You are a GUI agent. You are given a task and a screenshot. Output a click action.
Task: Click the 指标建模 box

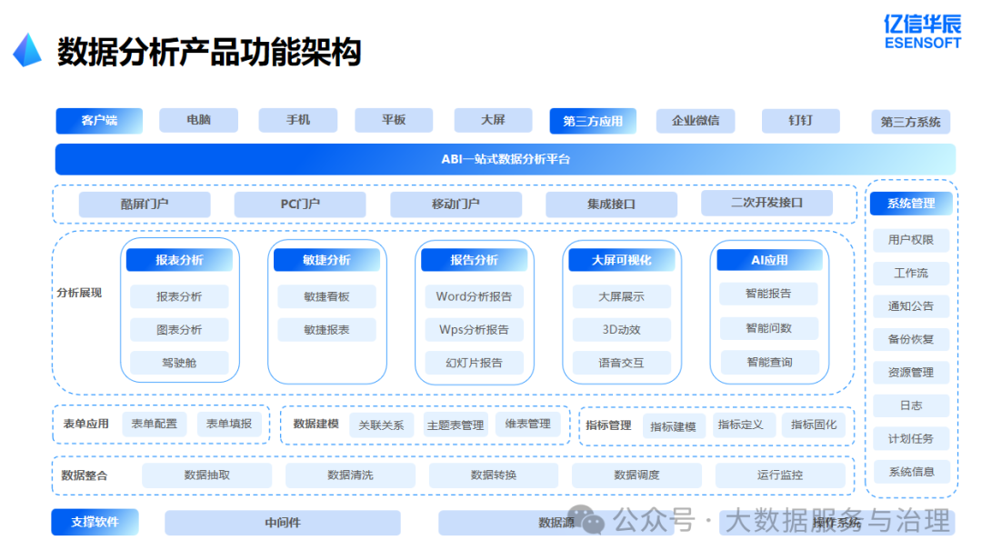[673, 426]
